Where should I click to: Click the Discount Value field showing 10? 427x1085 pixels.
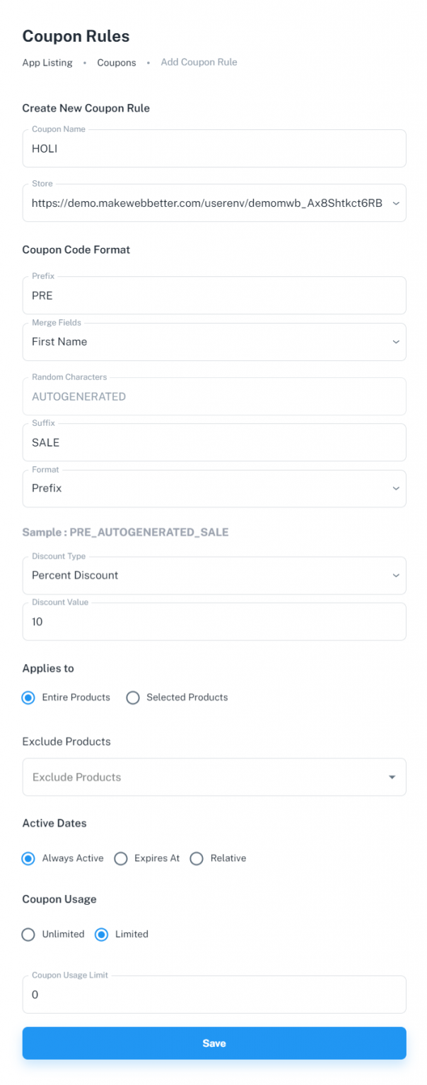point(213,622)
